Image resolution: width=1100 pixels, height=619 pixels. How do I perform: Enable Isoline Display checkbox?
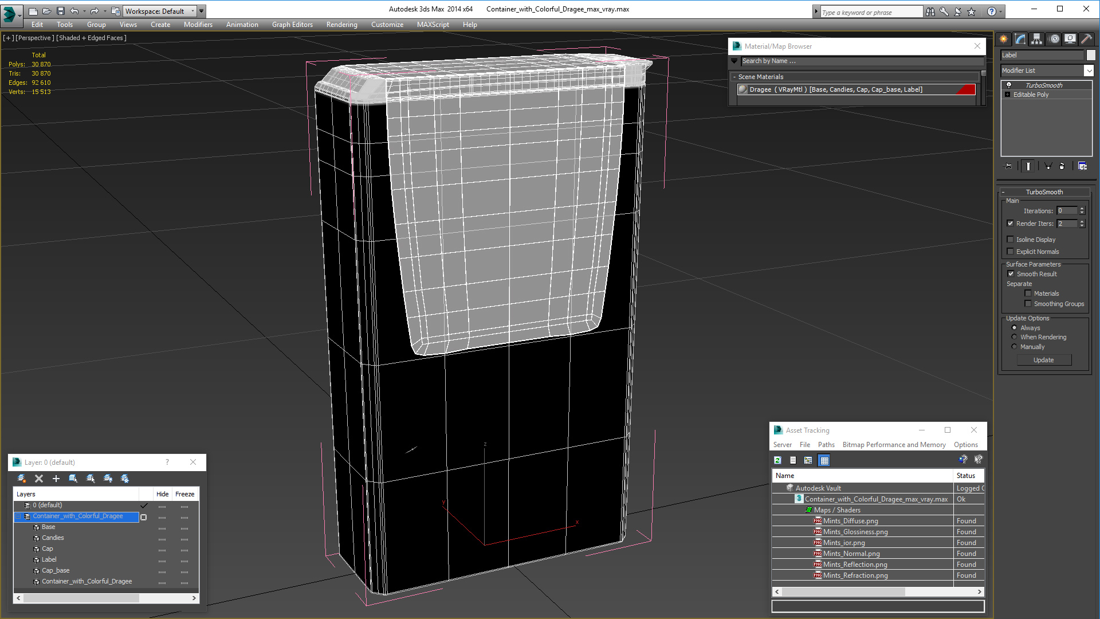tap(1011, 240)
